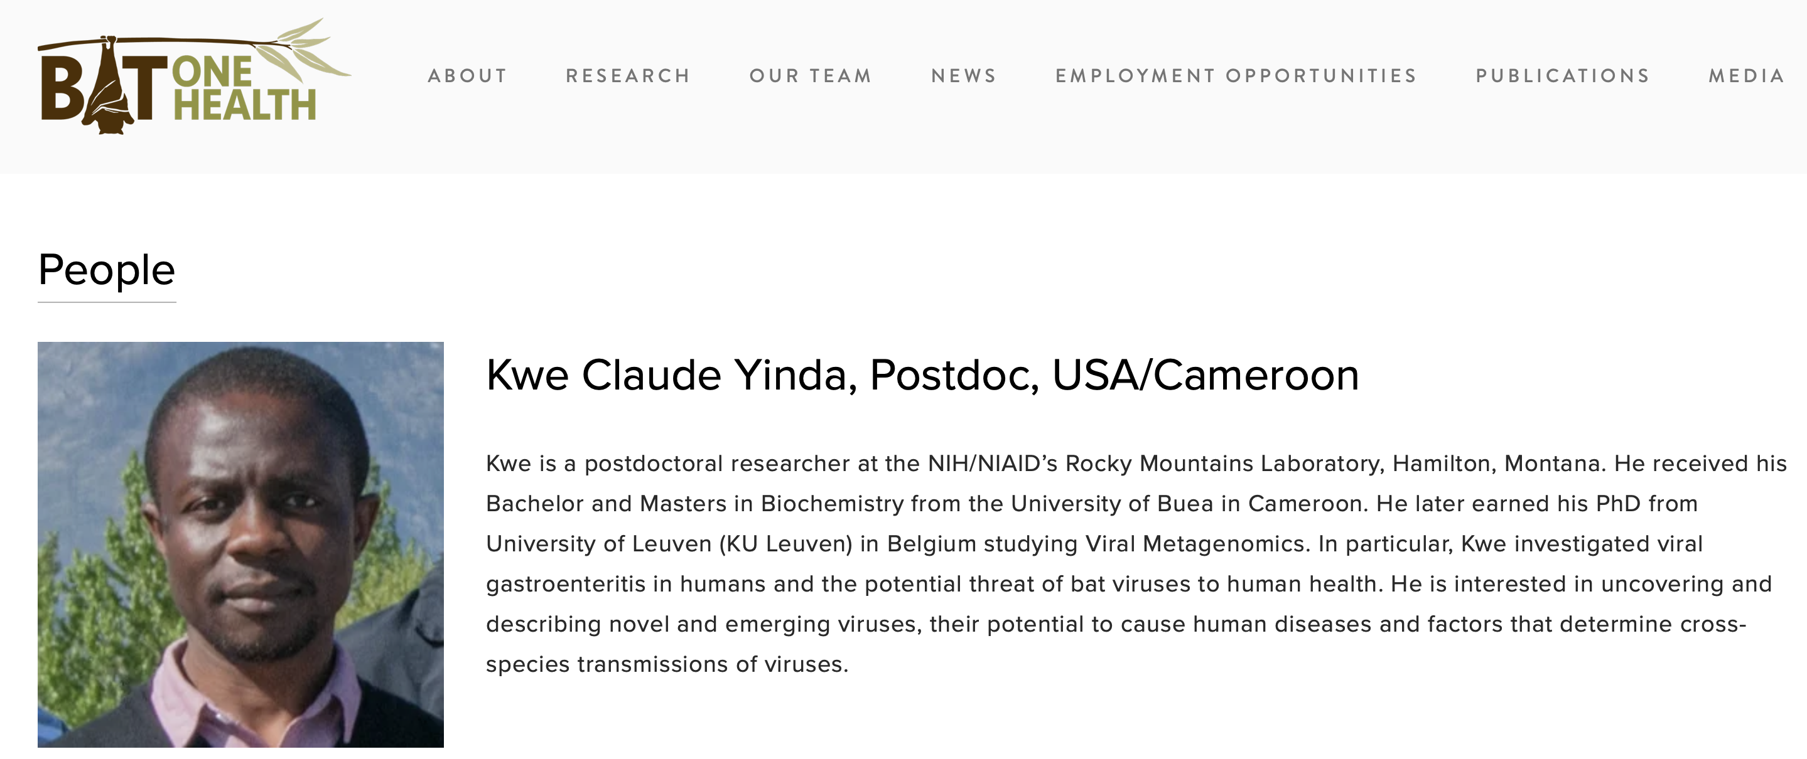
Task: Navigate to Publications
Action: [x=1563, y=76]
